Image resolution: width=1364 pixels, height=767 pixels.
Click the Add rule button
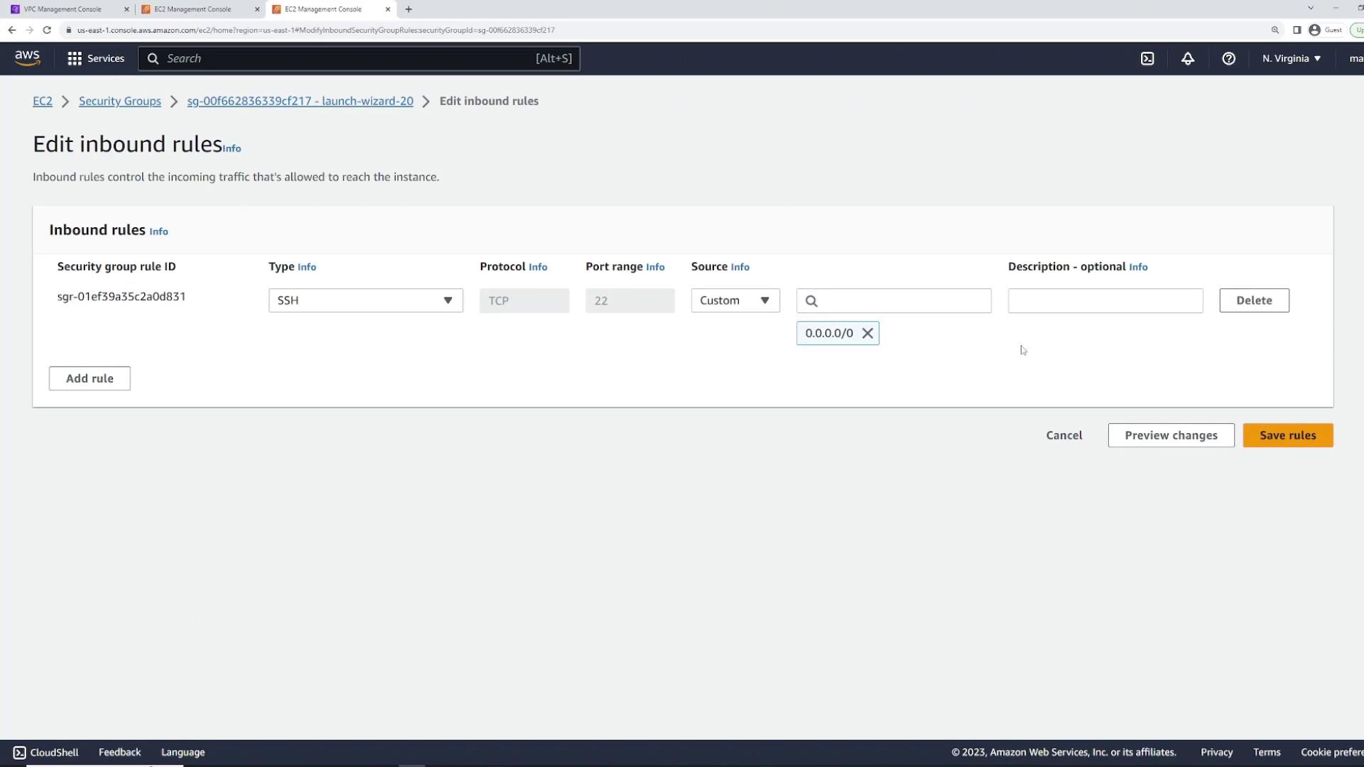(x=90, y=379)
